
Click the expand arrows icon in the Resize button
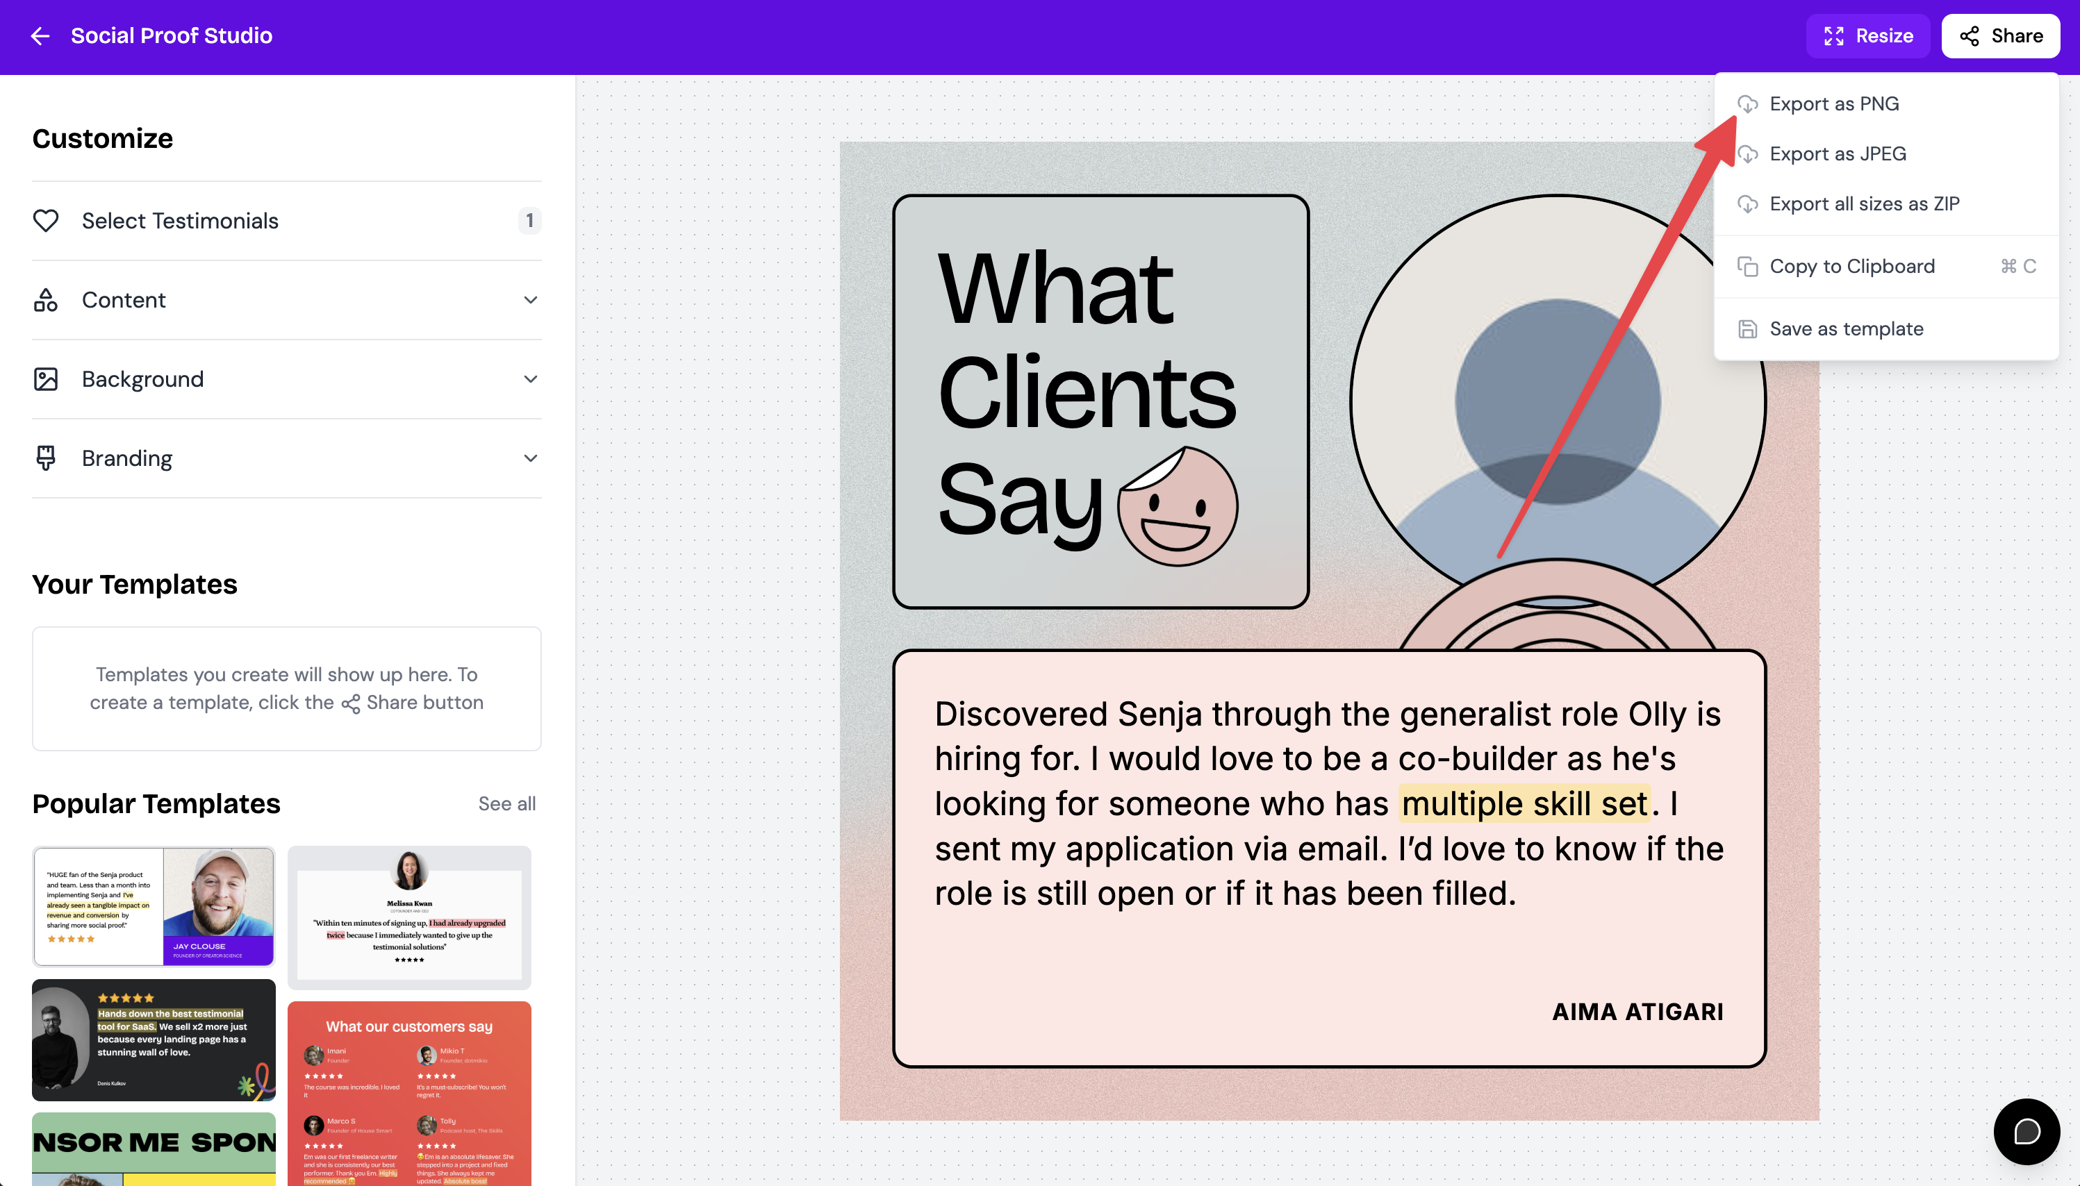pyautogui.click(x=1833, y=36)
